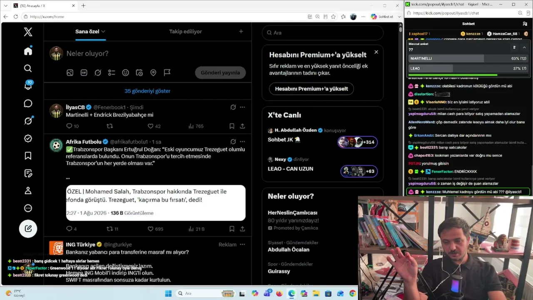Select the Sana özel tab
Image resolution: width=533 pixels, height=300 pixels.
point(87,32)
